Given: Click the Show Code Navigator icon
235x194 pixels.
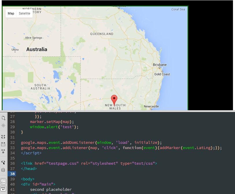Looking at the screenshot, I should (x=3, y=125).
